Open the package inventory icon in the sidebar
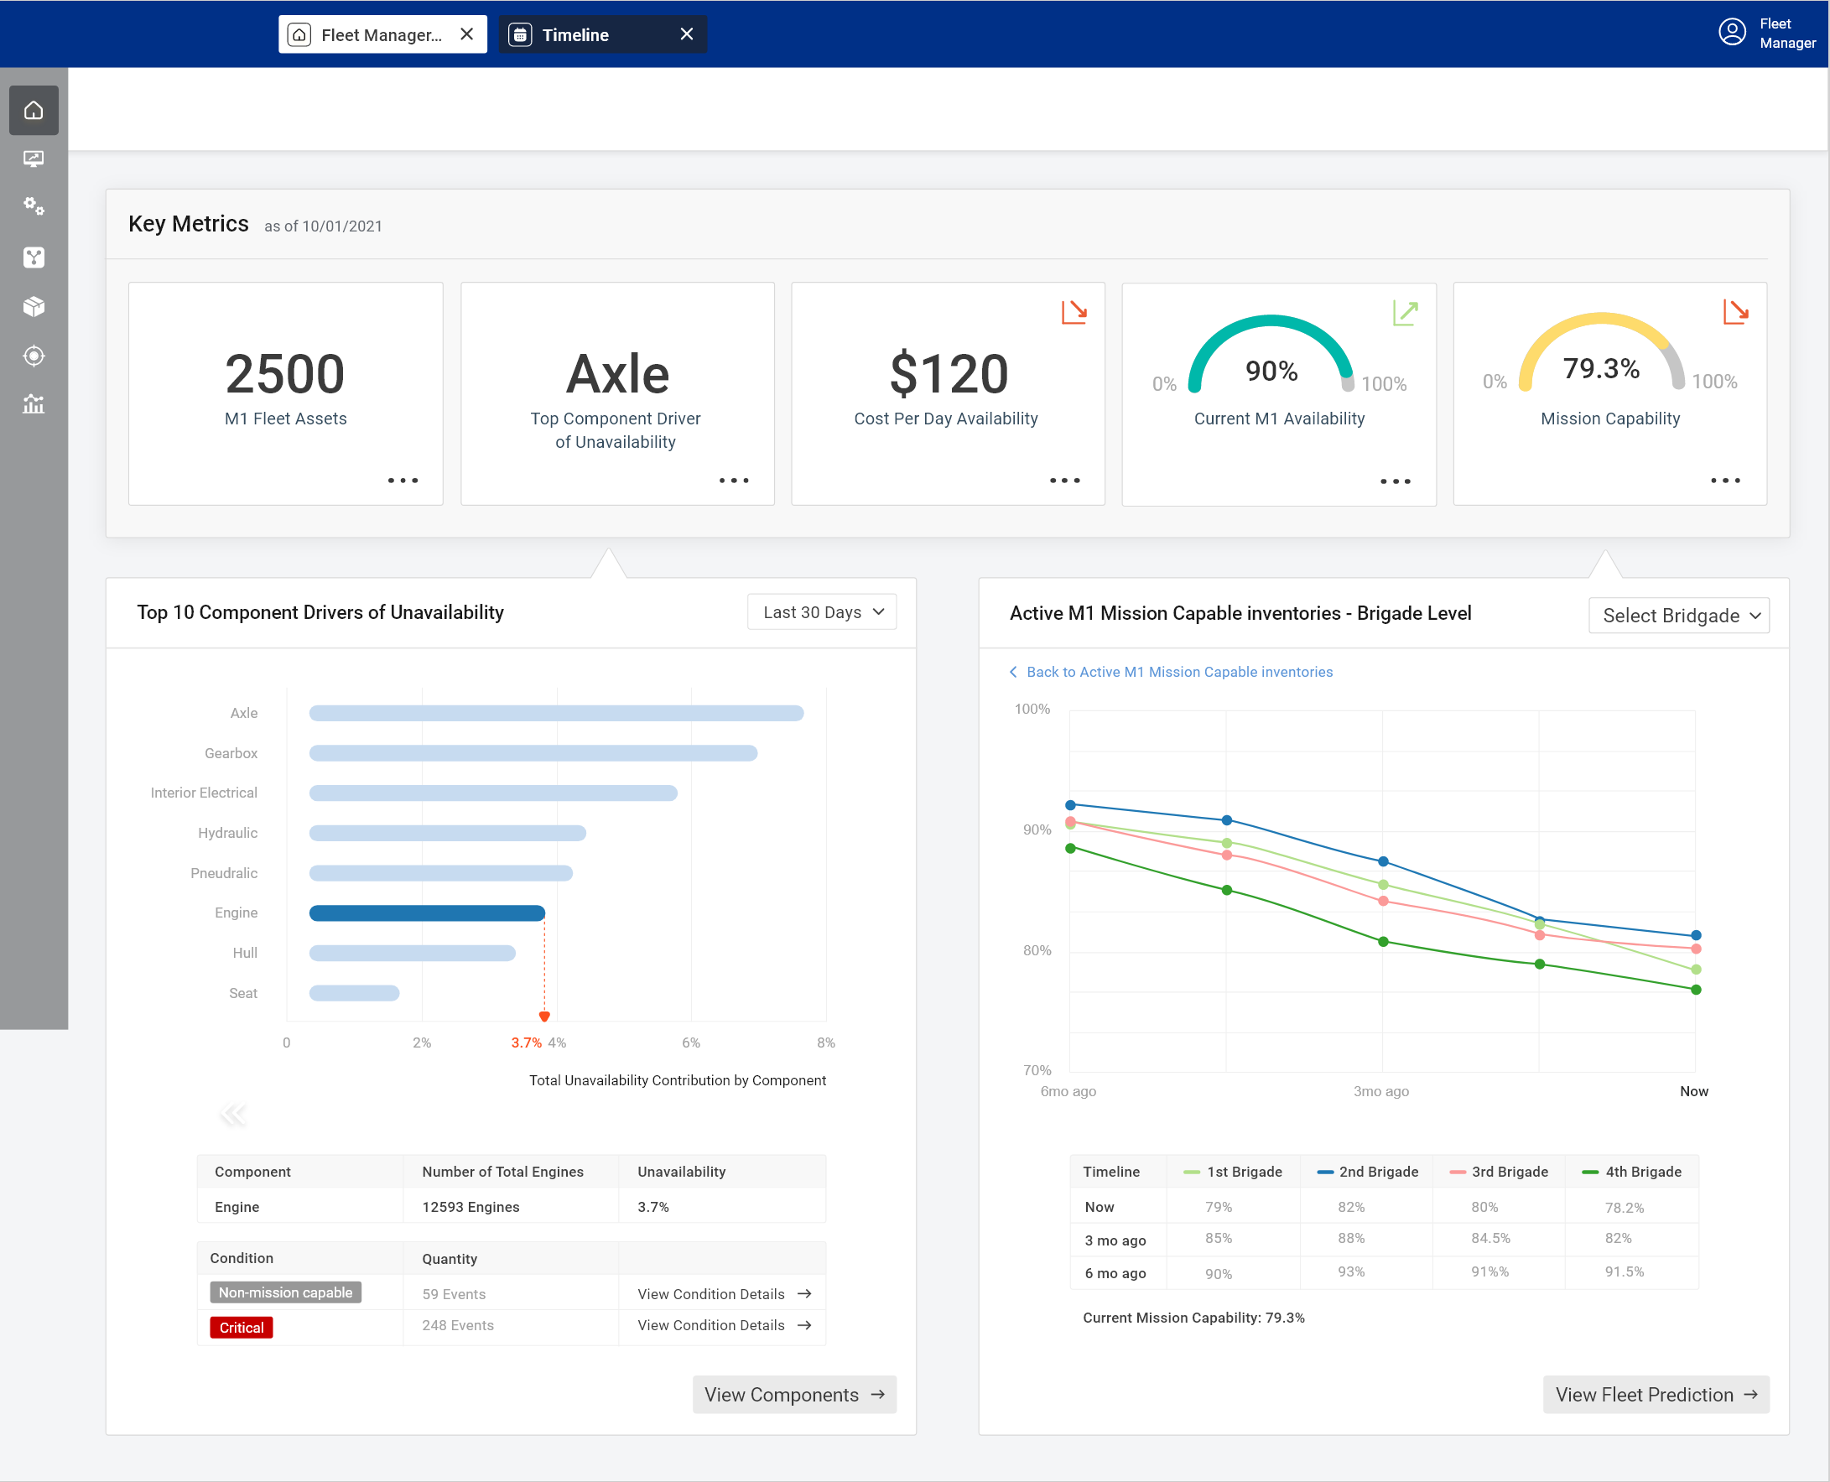This screenshot has width=1830, height=1482. 34,306
